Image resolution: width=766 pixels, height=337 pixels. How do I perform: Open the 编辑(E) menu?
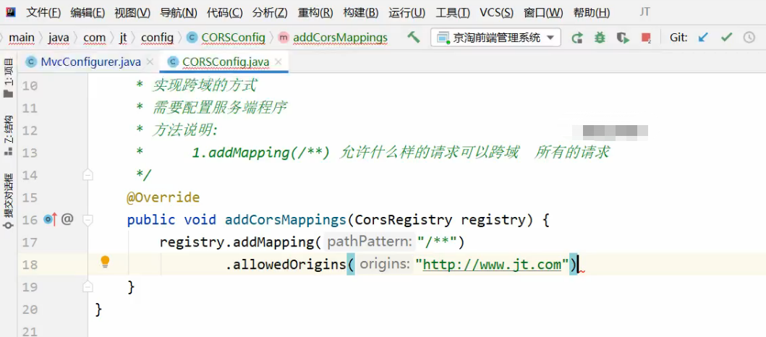pos(88,13)
